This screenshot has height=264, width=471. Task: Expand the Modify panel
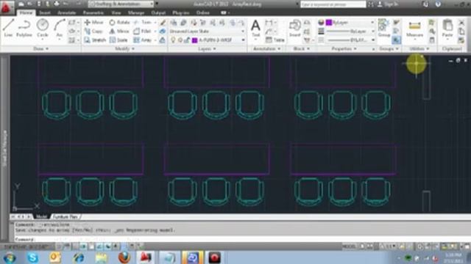coord(124,48)
